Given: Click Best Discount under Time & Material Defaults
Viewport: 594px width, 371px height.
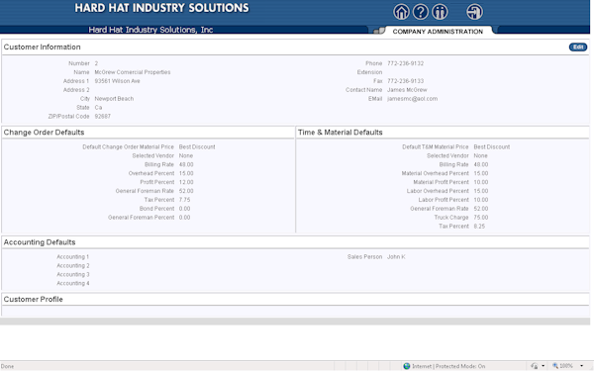Looking at the screenshot, I should click(492, 146).
